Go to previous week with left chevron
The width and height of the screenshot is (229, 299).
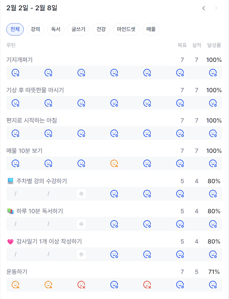[204, 8]
